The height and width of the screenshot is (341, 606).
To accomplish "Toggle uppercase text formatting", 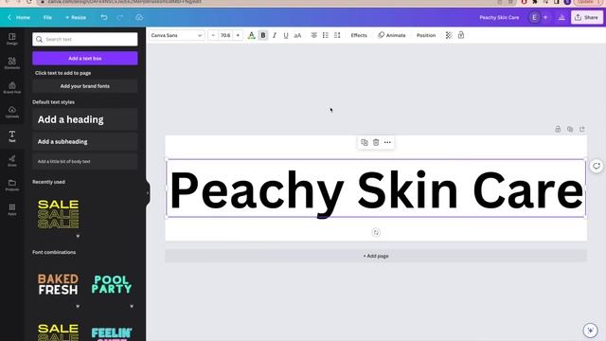I will [x=297, y=35].
